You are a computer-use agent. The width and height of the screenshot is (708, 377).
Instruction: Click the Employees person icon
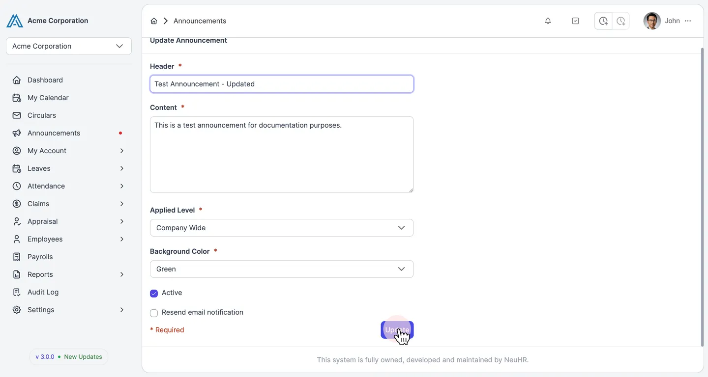click(x=17, y=239)
